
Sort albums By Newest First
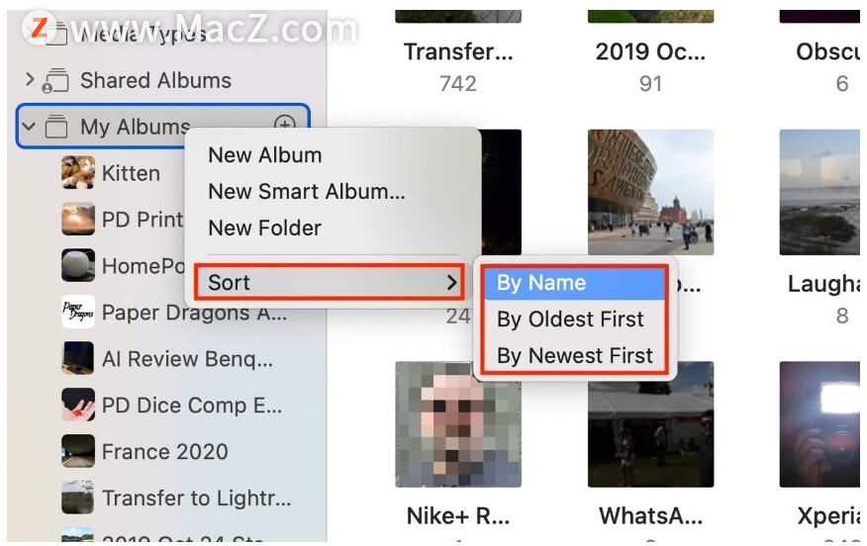point(574,355)
